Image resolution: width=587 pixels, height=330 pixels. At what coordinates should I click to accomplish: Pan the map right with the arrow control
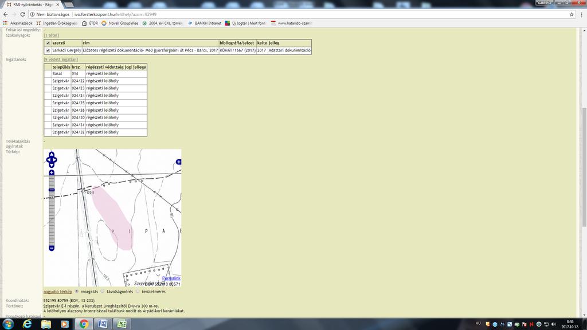pyautogui.click(x=55, y=160)
